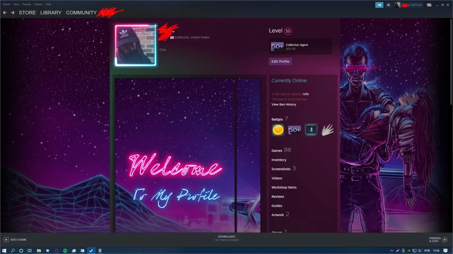Open Calculator from taskbar

100,250
